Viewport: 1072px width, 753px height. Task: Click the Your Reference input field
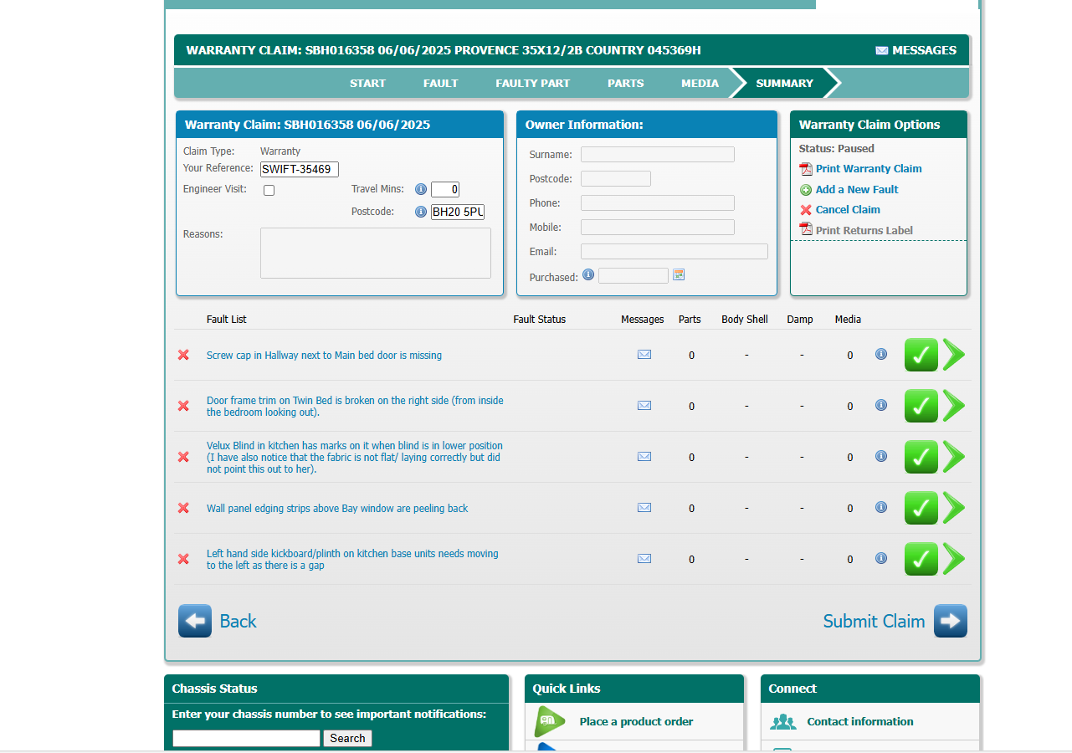click(x=299, y=169)
